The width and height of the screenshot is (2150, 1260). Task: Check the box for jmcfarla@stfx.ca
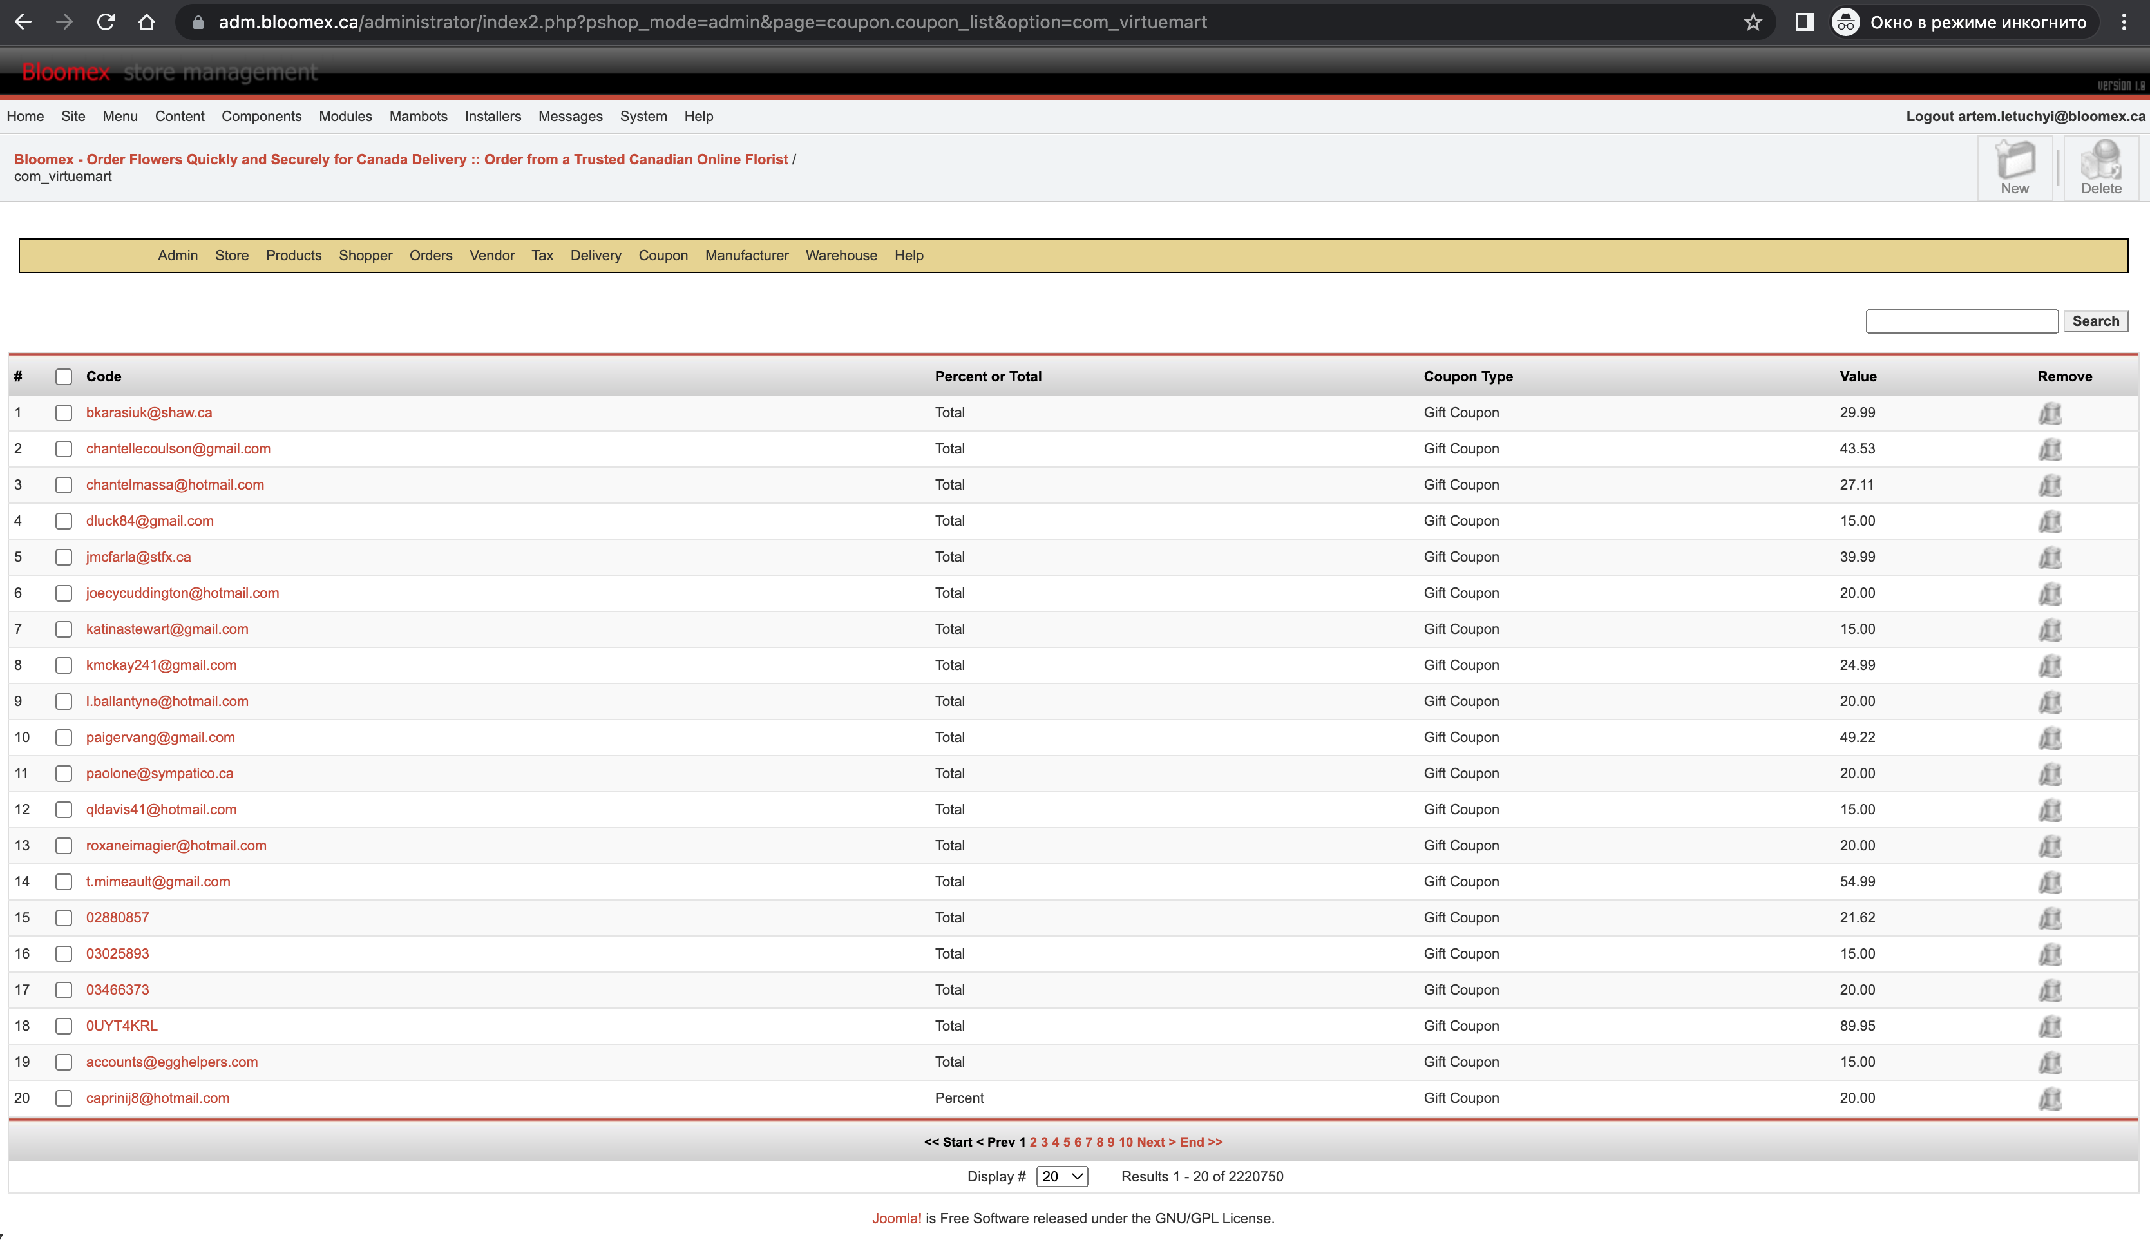click(x=64, y=557)
